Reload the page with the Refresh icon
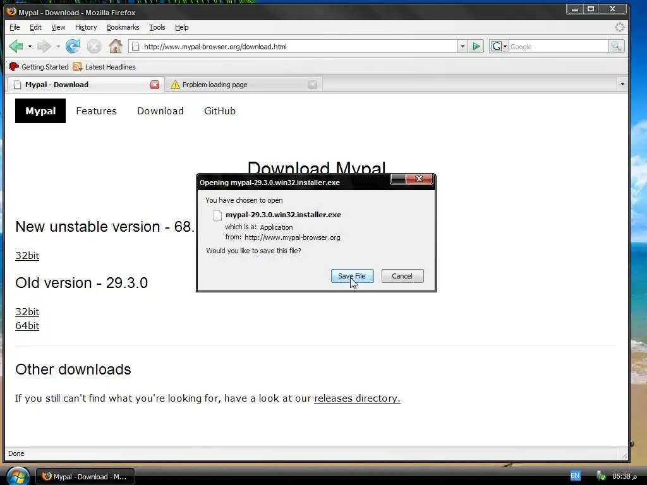This screenshot has height=485, width=647. click(73, 46)
